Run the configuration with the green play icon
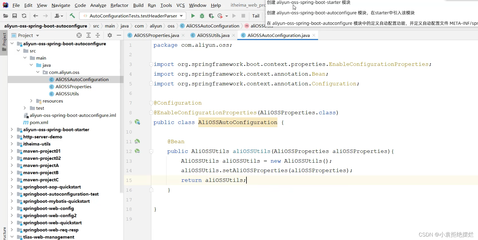 (x=193, y=16)
